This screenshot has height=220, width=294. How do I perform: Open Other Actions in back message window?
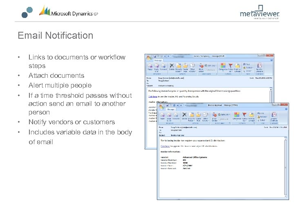(192, 68)
